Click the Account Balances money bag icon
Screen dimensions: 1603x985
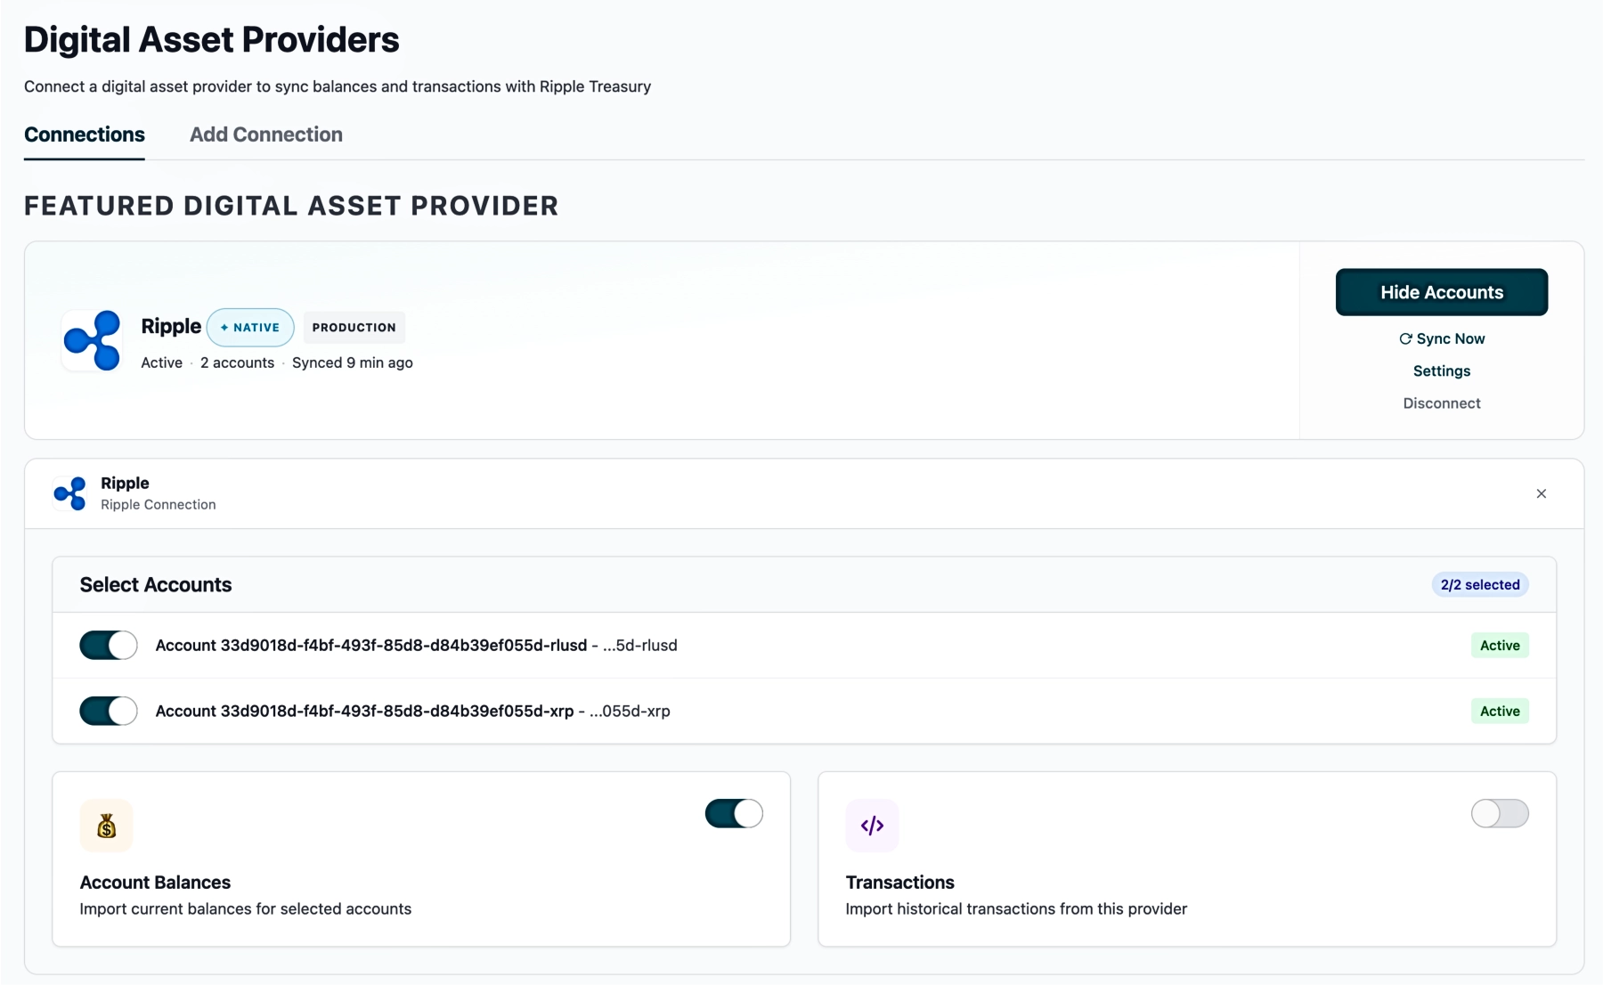107,826
